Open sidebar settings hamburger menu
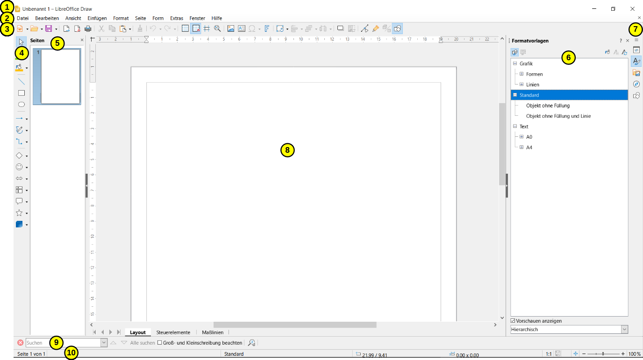The width and height of the screenshot is (643, 360). coord(636,40)
